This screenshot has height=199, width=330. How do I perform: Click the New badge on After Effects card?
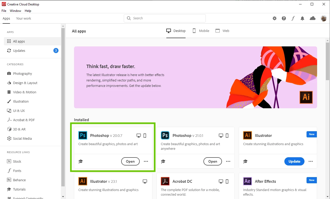pos(312,180)
